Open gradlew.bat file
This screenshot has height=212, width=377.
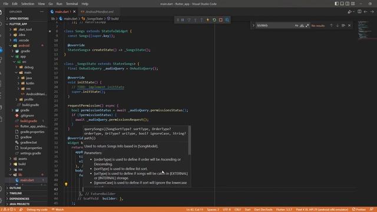click(x=27, y=143)
